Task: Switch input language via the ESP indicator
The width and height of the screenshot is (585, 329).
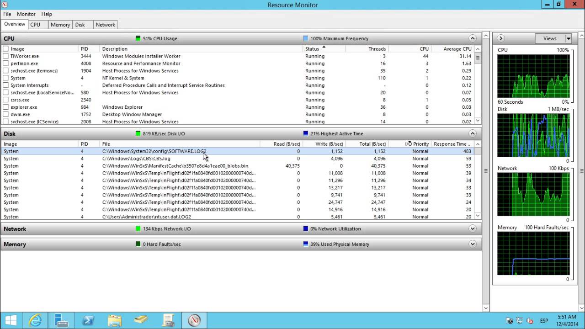Action: (x=545, y=321)
